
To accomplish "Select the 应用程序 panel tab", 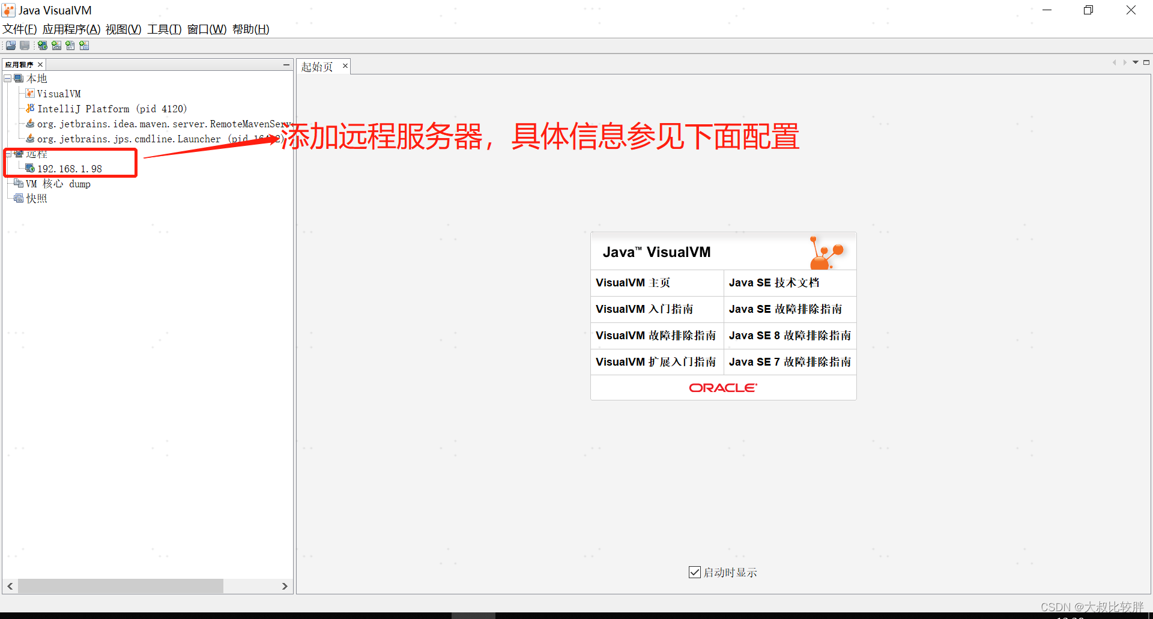I will 19,65.
